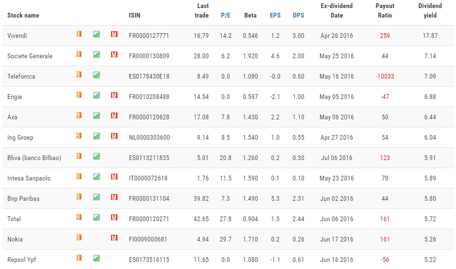Sort by the P/E column header
The image size is (456, 269).
226,16
